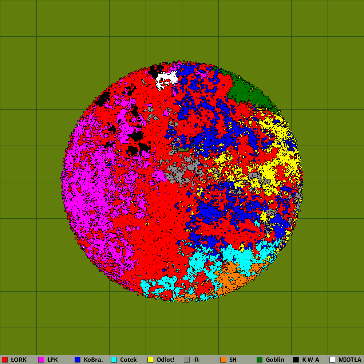The image size is (364, 364).
Task: Select the KoBra. text label in legend
Action: [x=93, y=360]
